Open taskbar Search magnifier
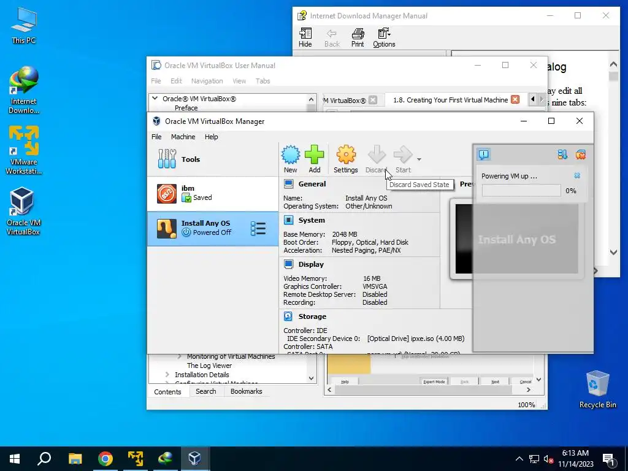628x471 pixels. [44, 458]
